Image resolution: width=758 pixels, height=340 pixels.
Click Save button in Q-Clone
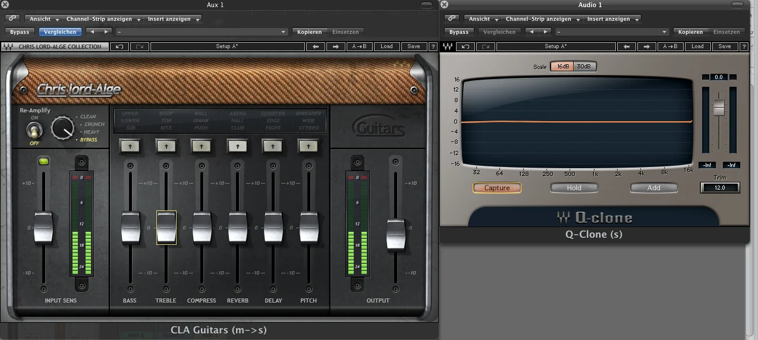tap(725, 46)
